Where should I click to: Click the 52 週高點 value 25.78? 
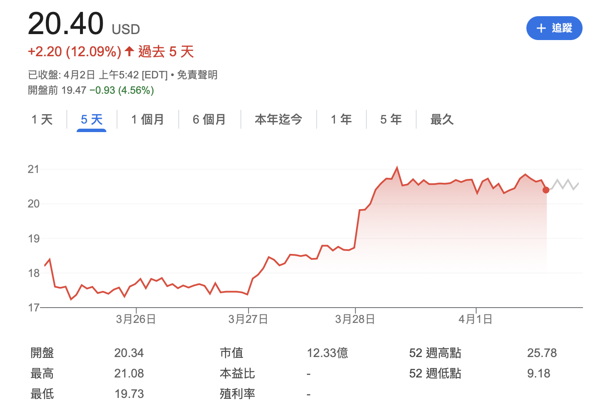[x=542, y=353]
